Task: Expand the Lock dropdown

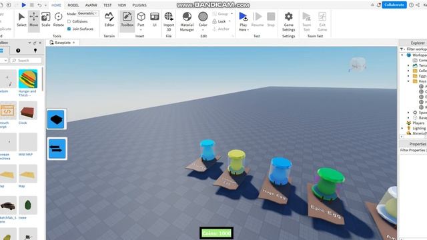Action: click(230, 21)
